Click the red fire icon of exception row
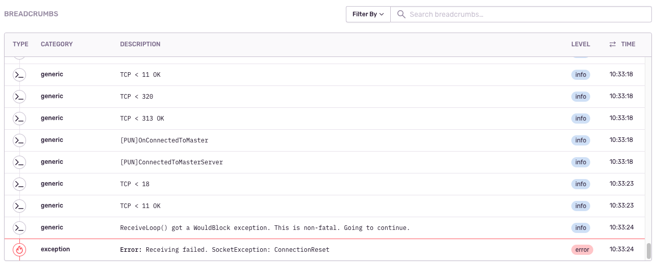 tap(19, 250)
